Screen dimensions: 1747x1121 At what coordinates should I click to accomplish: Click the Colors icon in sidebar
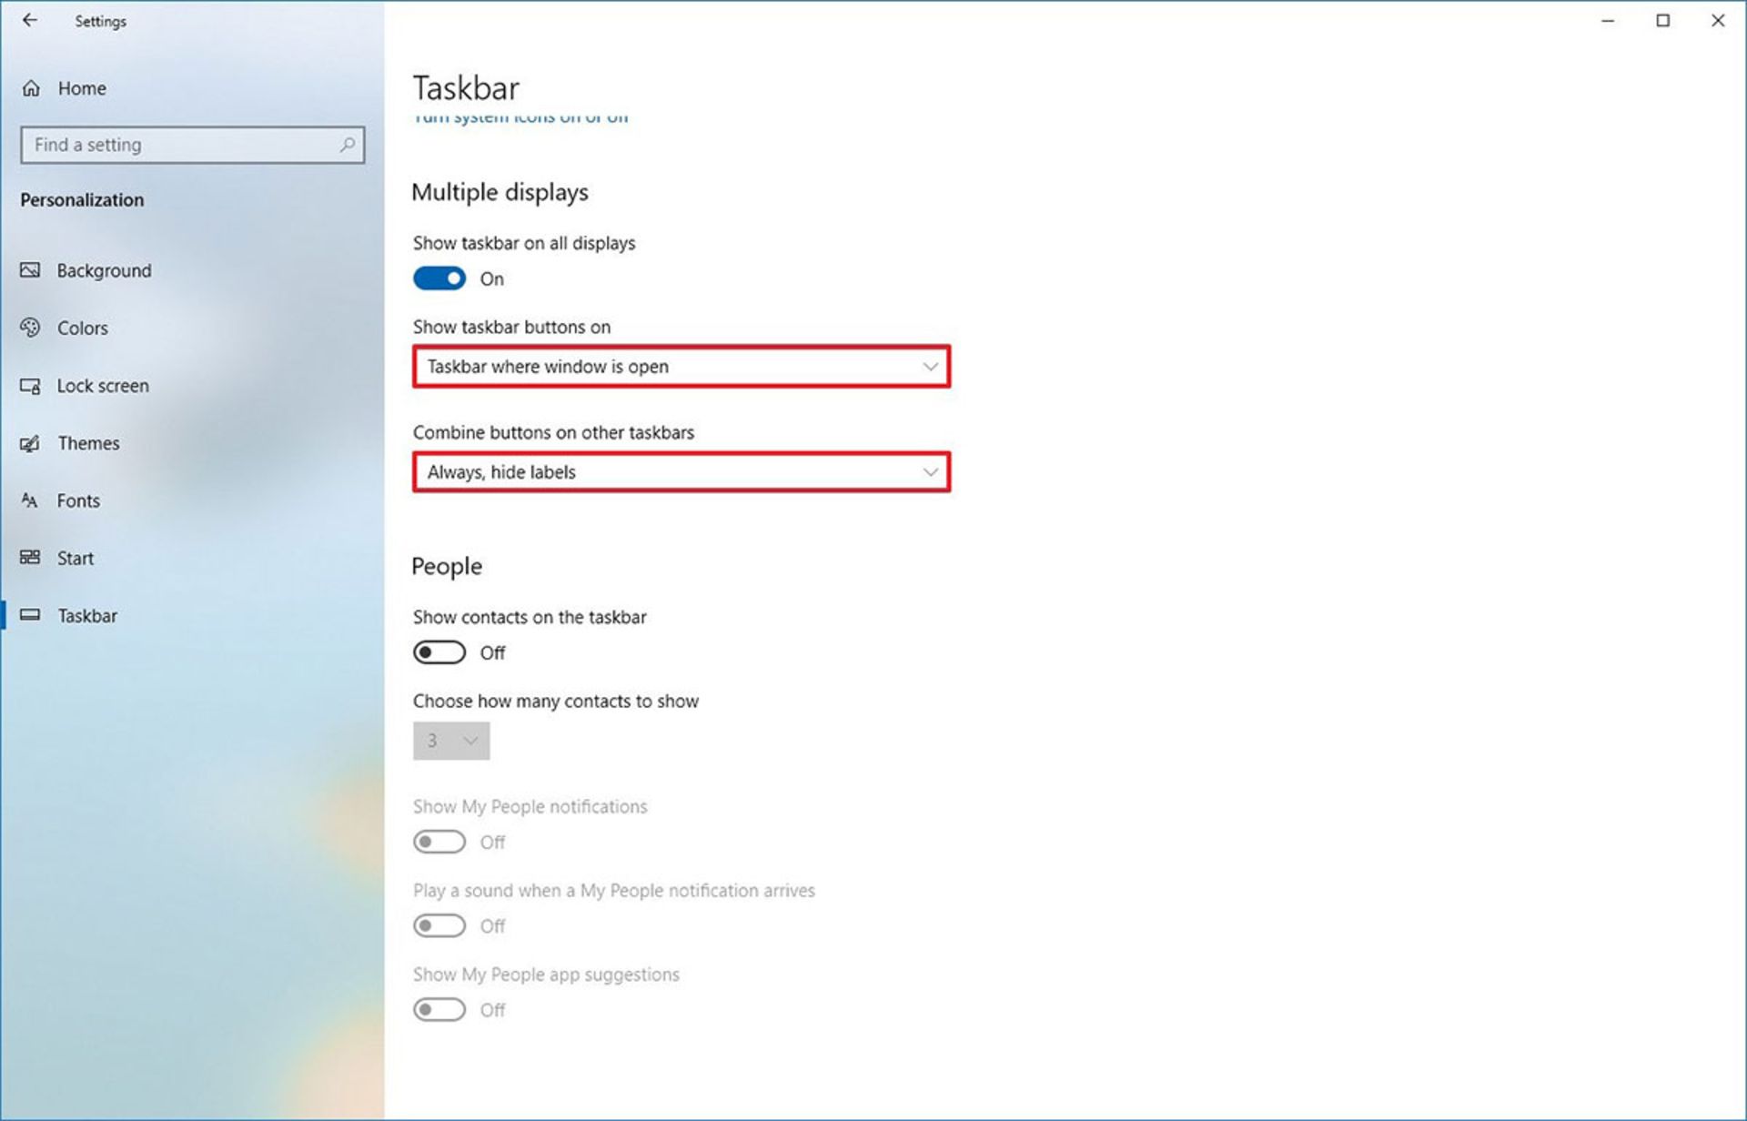coord(35,328)
